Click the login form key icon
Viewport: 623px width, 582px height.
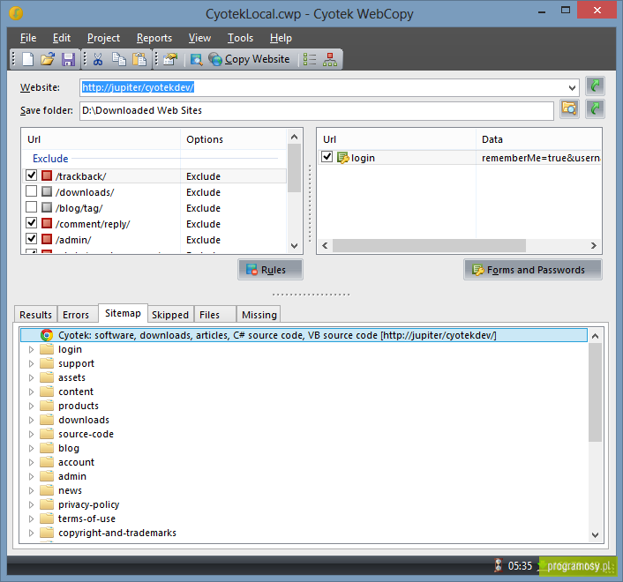(x=342, y=158)
